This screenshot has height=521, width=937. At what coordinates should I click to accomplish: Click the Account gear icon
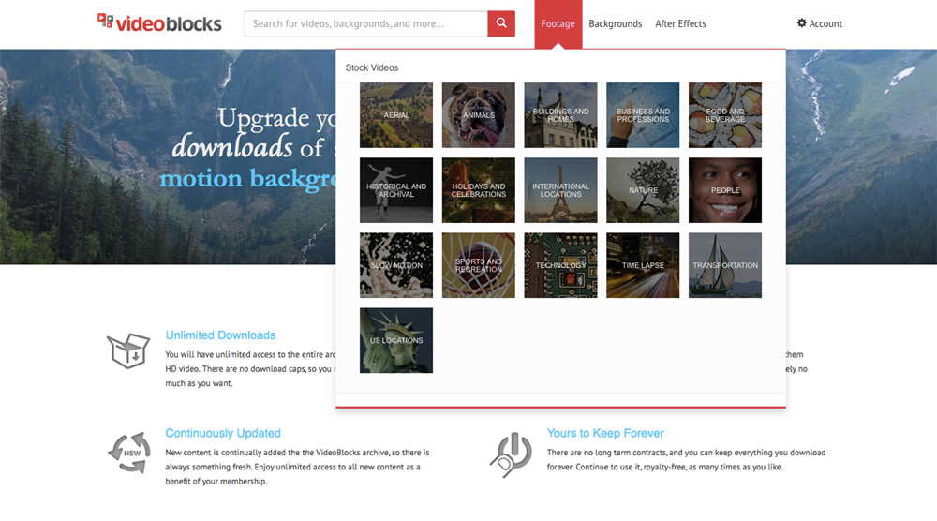[x=802, y=23]
